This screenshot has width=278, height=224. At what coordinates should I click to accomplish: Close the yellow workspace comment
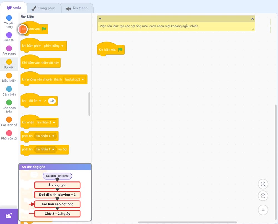(252, 19)
